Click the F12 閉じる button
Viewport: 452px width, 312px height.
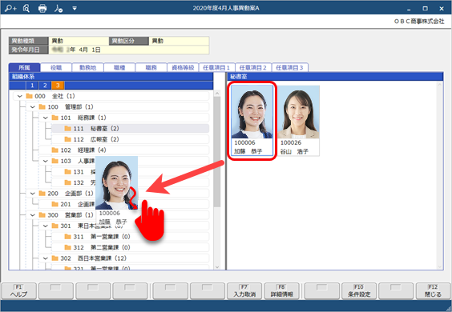(433, 291)
